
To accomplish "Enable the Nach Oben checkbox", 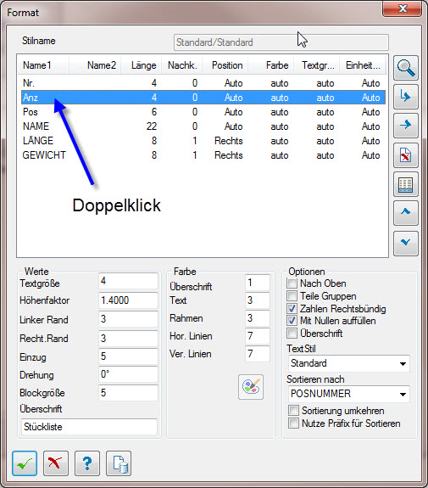I will pos(292,283).
